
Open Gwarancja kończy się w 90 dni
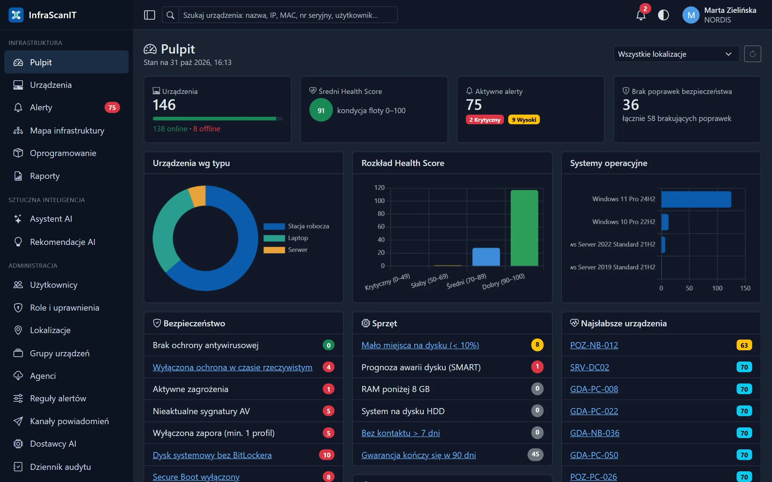click(x=419, y=455)
